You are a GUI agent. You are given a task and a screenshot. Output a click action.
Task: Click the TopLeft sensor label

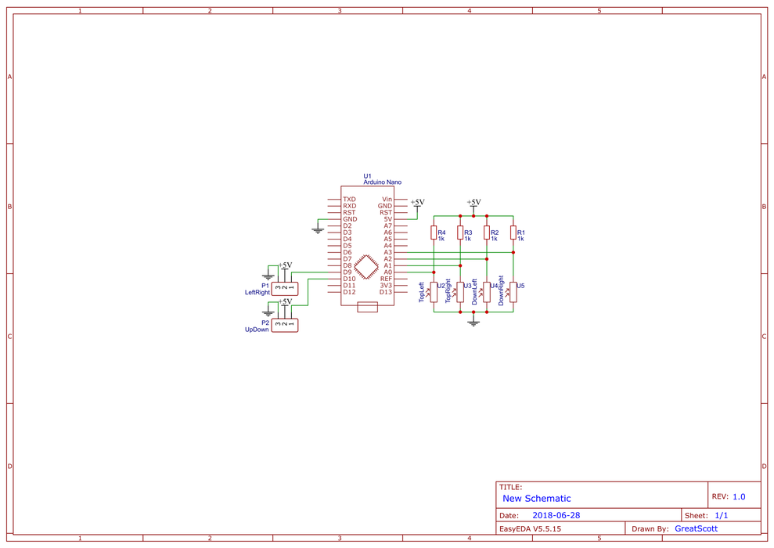422,292
